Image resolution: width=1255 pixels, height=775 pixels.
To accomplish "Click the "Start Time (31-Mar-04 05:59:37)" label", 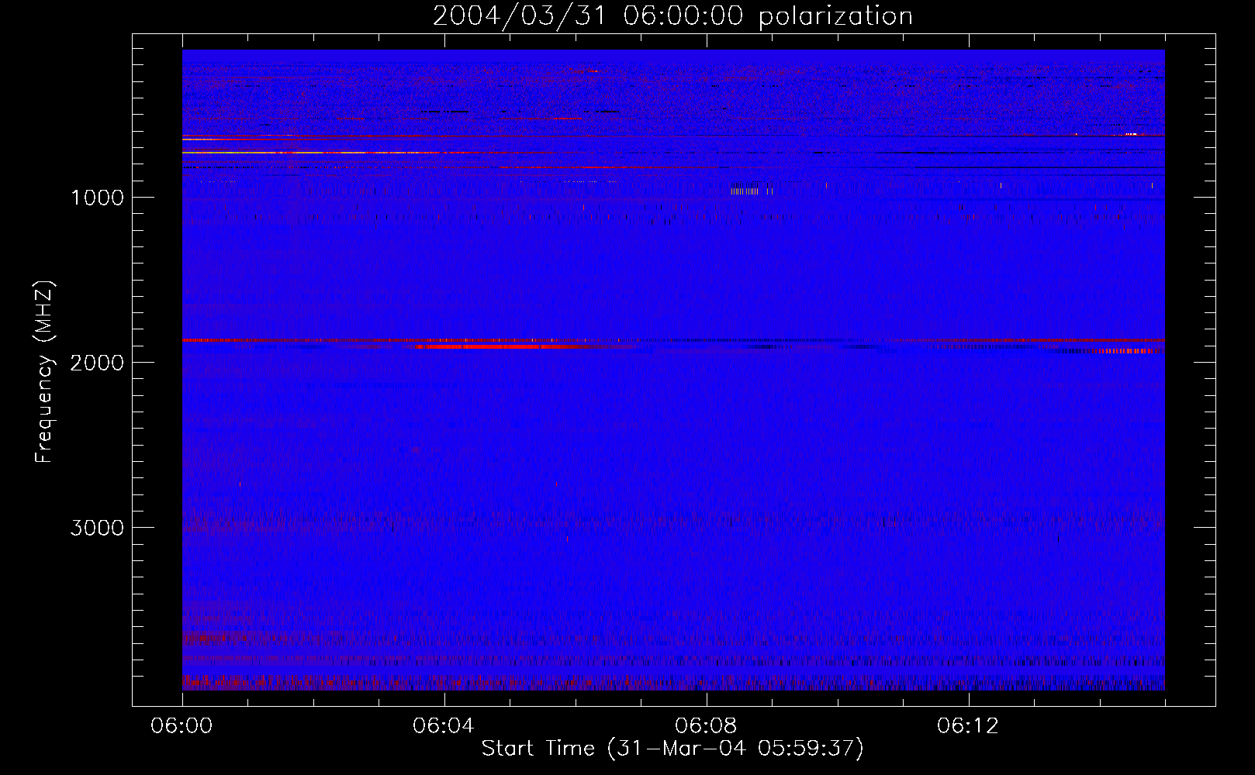I will click(672, 749).
